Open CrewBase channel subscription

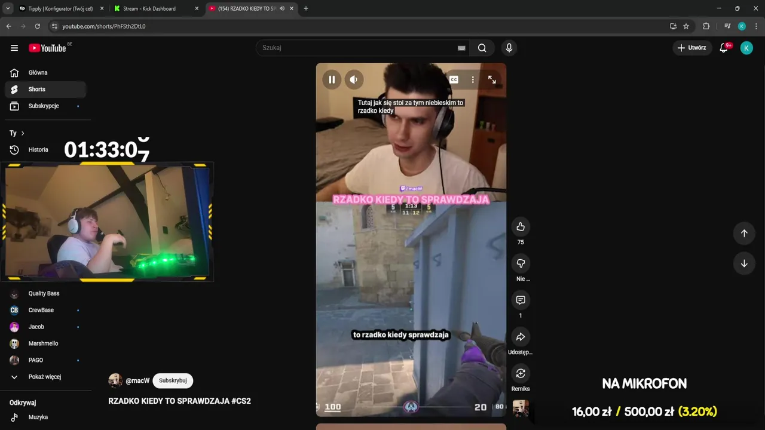click(45, 311)
